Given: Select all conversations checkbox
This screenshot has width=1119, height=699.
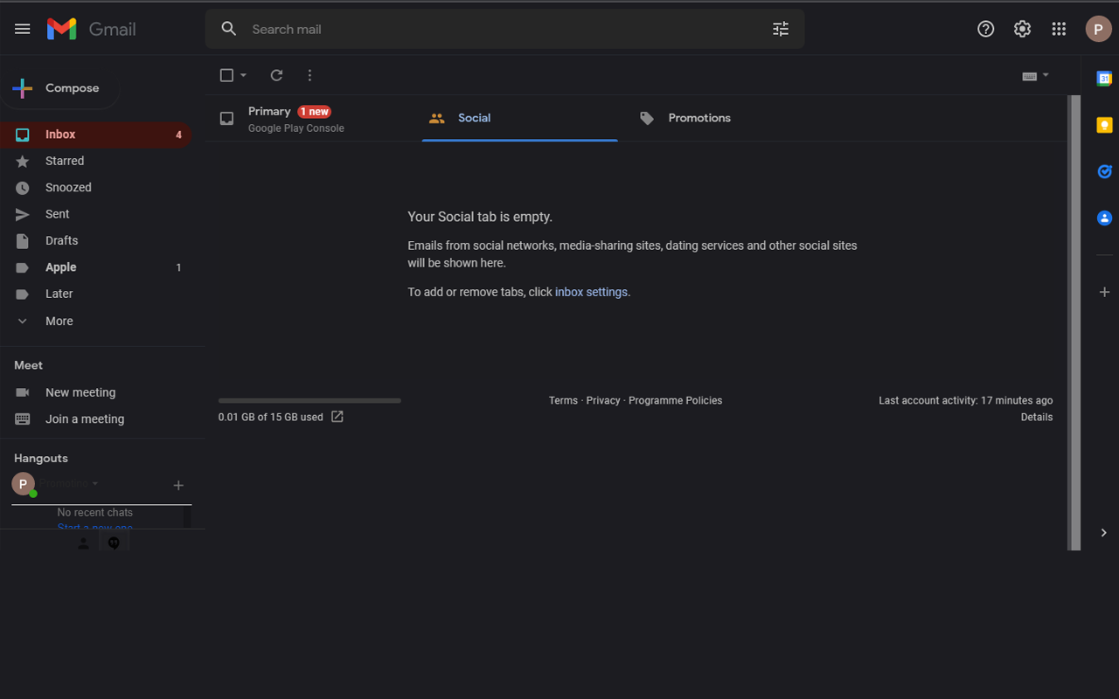Looking at the screenshot, I should coord(226,75).
